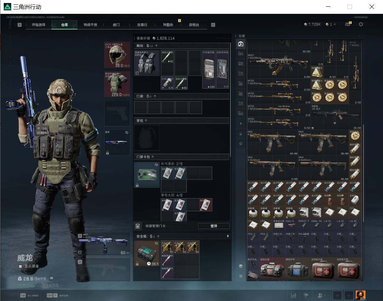383x301 pixels.
Task: Click the empty secondary weapon slot 2
Action: coord(104,270)
